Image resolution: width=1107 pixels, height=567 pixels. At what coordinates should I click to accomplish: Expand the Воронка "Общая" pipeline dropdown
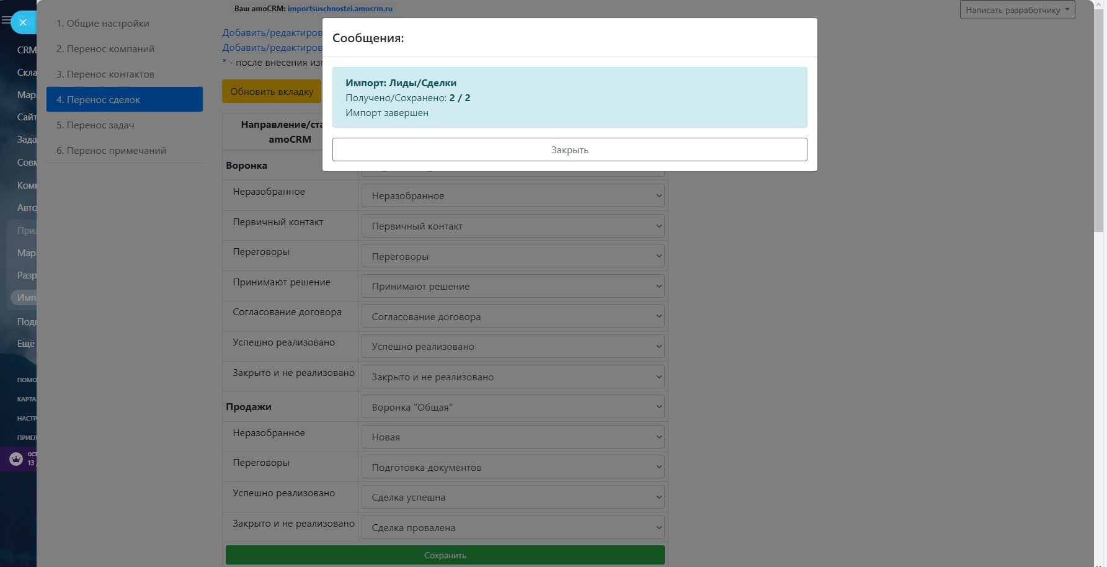click(x=513, y=407)
